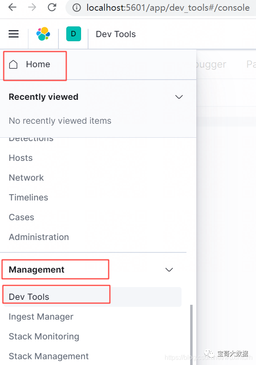Click the Elastic logo icon

pyautogui.click(x=43, y=34)
